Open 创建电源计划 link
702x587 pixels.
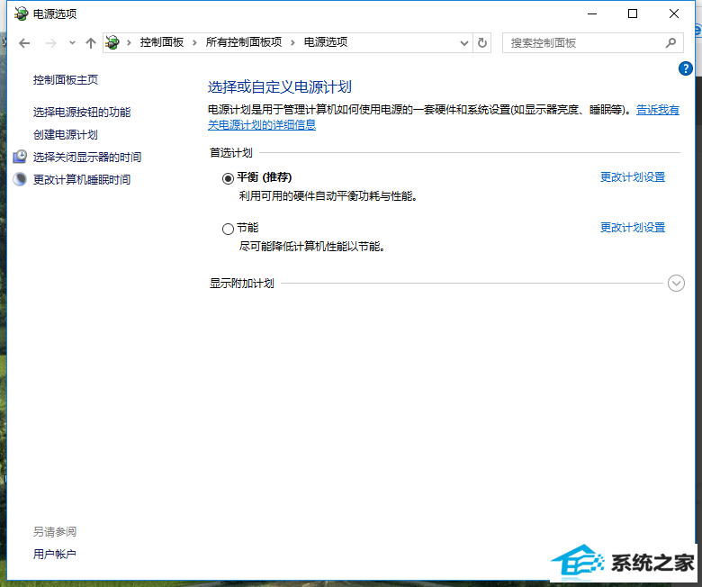tap(66, 135)
